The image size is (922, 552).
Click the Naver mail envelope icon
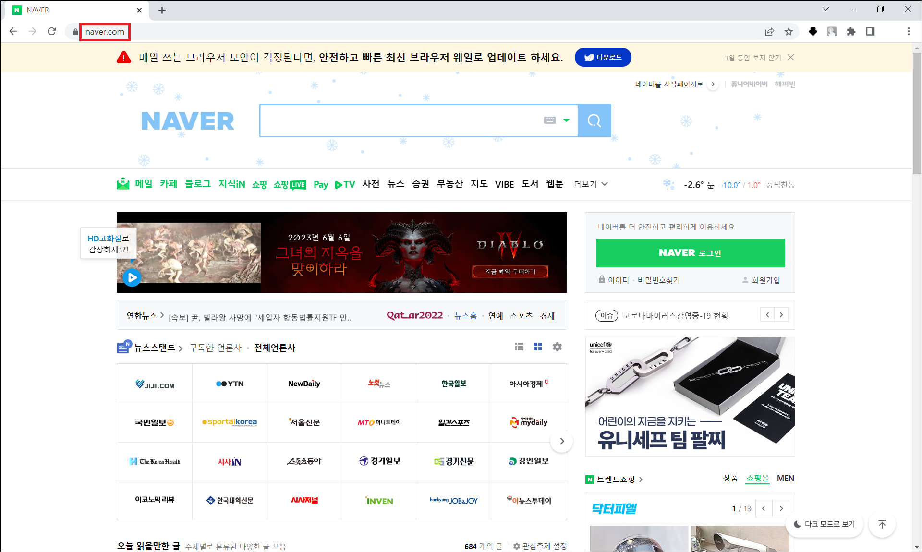click(x=123, y=184)
